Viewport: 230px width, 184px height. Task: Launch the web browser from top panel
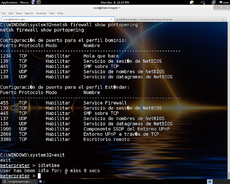[x=33, y=3]
